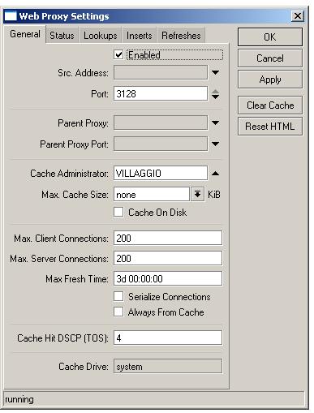Enable Cache On Disk checkbox
The height and width of the screenshot is (413, 314).
coord(118,212)
